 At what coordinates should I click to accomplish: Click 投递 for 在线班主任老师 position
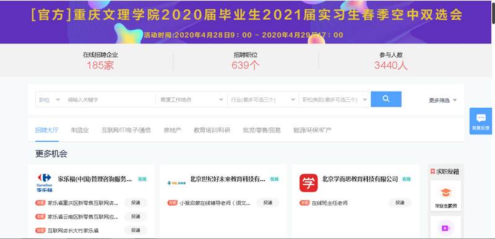400,202
